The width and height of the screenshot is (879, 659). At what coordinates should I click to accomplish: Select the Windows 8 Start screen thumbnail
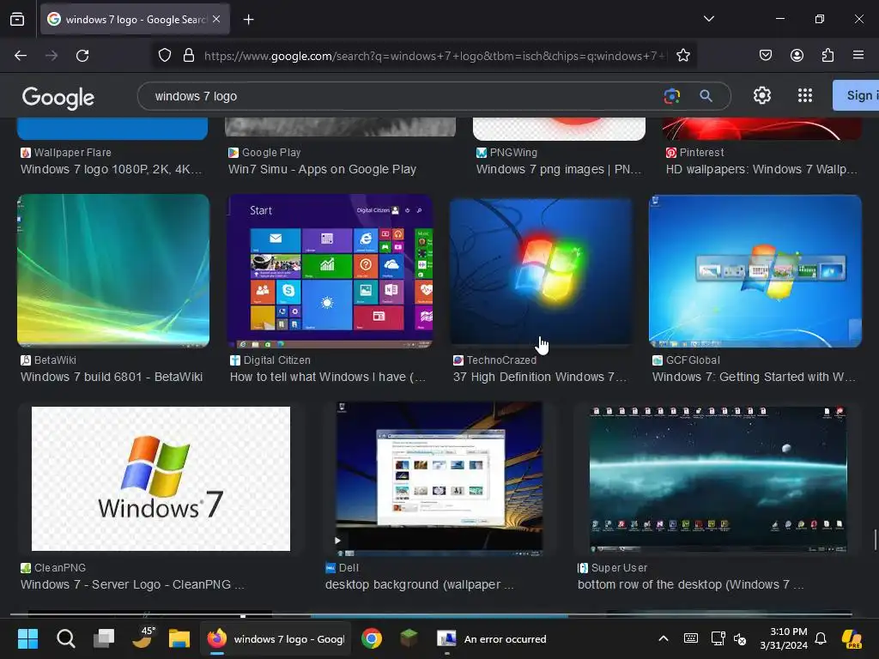pos(330,271)
